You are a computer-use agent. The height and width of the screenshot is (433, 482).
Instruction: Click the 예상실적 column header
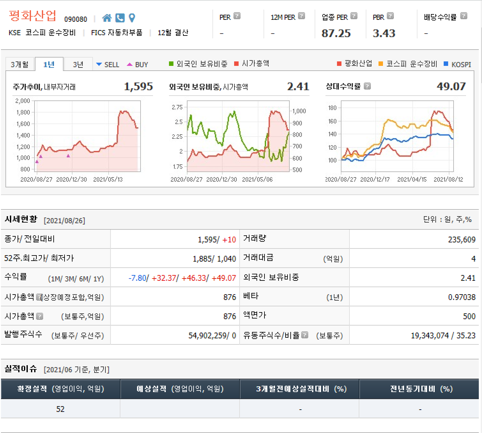(180, 389)
